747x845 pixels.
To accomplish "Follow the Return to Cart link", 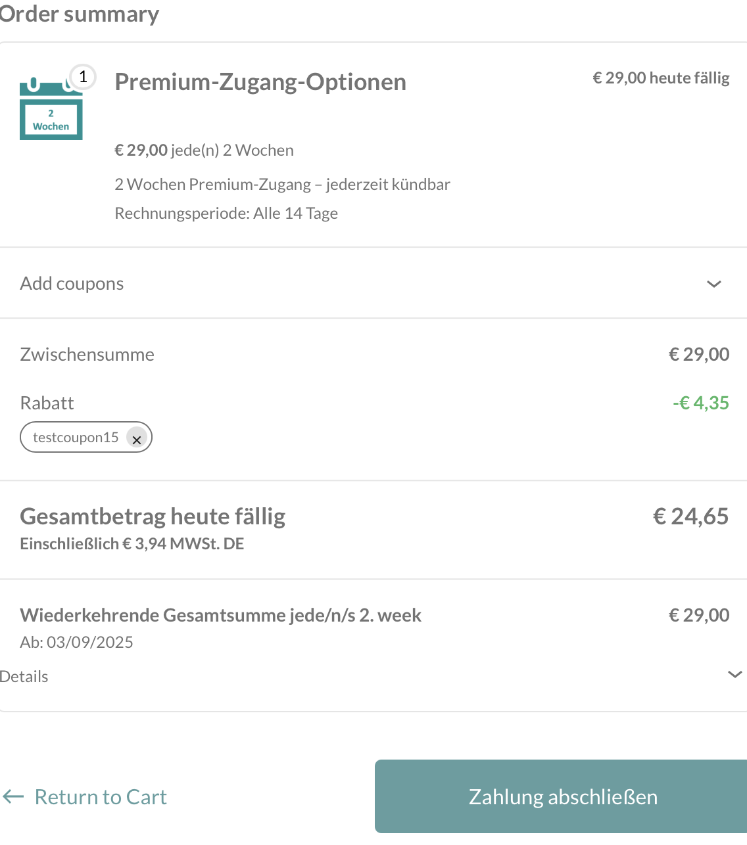I will click(101, 797).
